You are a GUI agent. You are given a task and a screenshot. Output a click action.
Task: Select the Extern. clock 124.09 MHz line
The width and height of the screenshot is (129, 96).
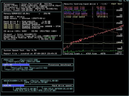click(x=22, y=10)
